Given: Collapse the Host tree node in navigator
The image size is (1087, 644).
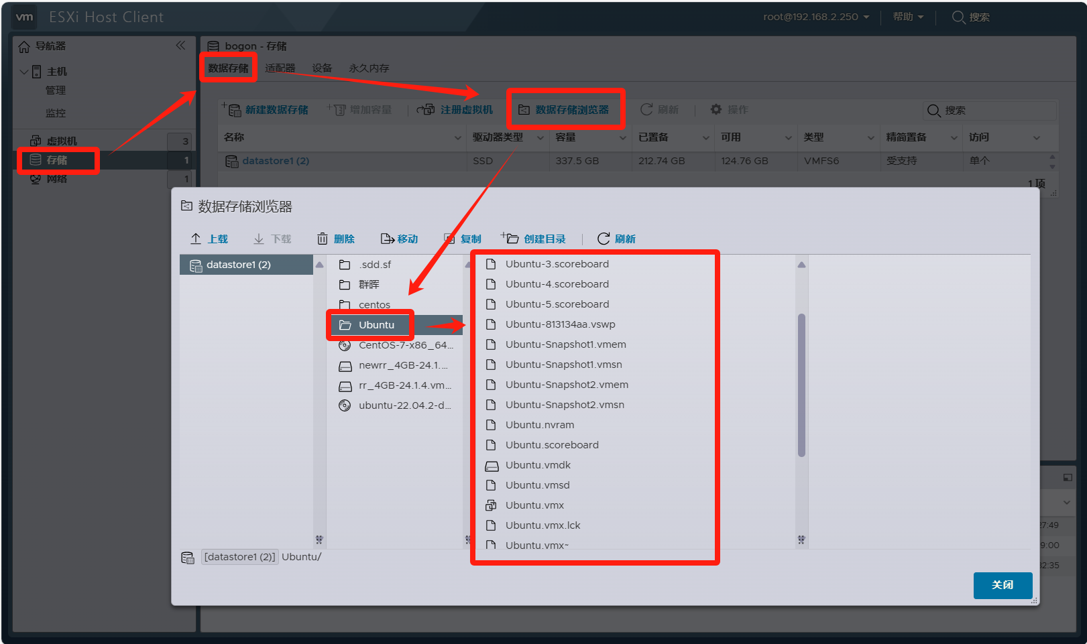Looking at the screenshot, I should [x=24, y=72].
